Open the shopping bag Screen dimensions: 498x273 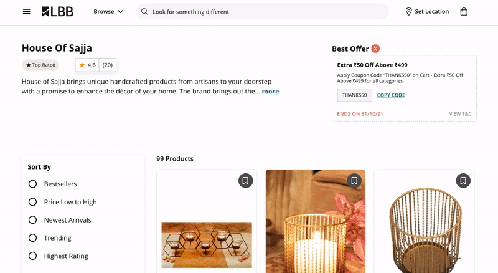click(464, 11)
